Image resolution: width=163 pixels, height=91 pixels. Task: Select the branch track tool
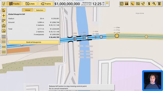click(x=4, y=21)
